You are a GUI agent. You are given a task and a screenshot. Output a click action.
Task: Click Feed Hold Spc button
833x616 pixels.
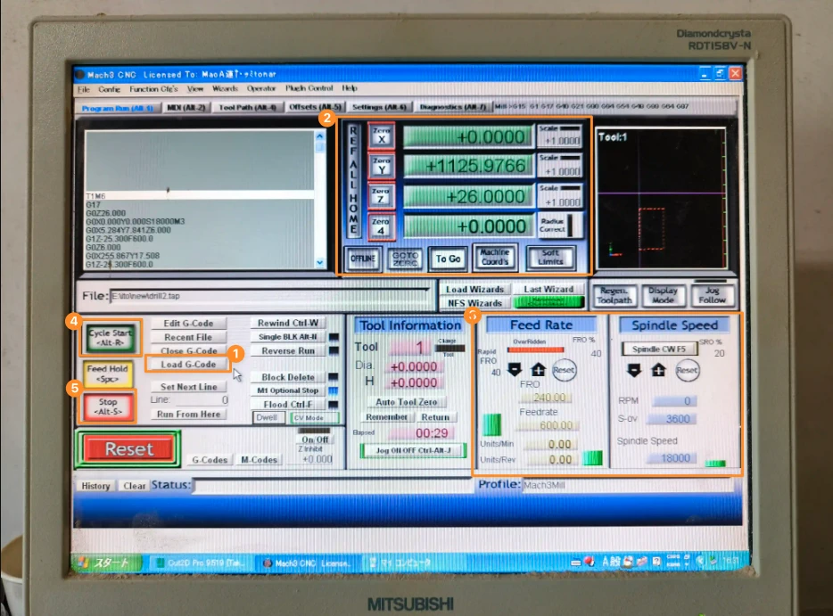(107, 374)
